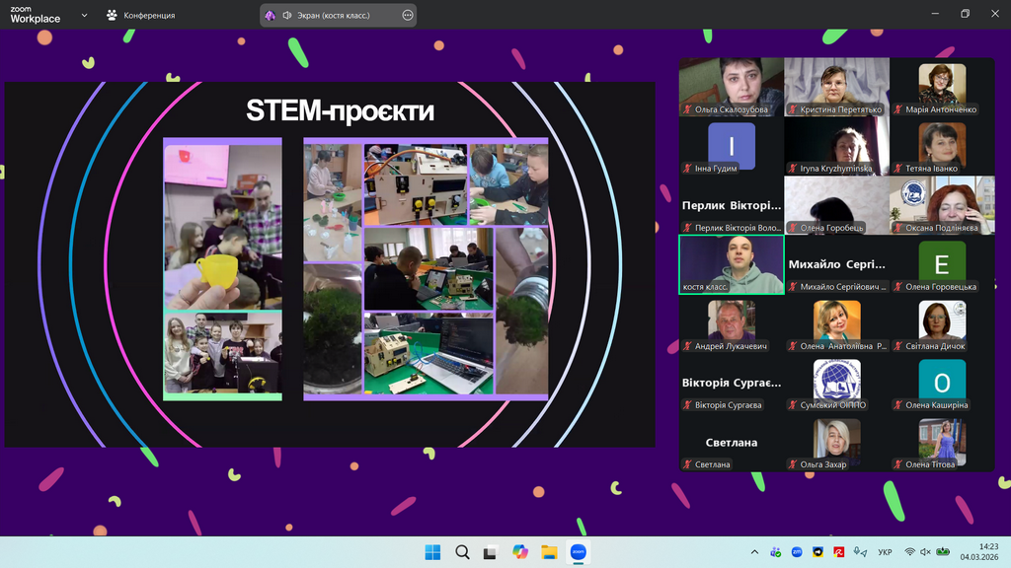The width and height of the screenshot is (1011, 568).
Task: Select Ольга Скалозубова's video tile
Action: click(732, 87)
